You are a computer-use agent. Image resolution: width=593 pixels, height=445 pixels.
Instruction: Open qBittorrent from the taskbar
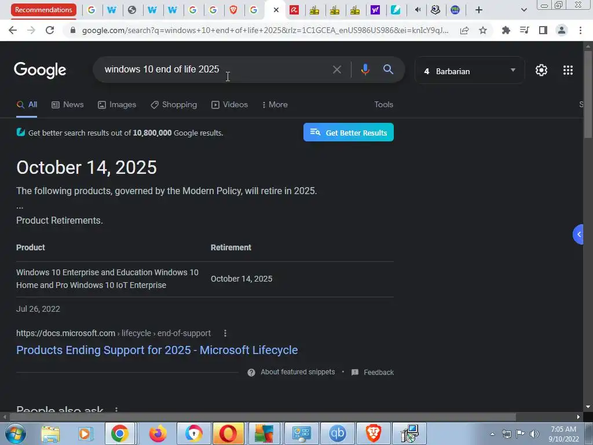click(338, 433)
